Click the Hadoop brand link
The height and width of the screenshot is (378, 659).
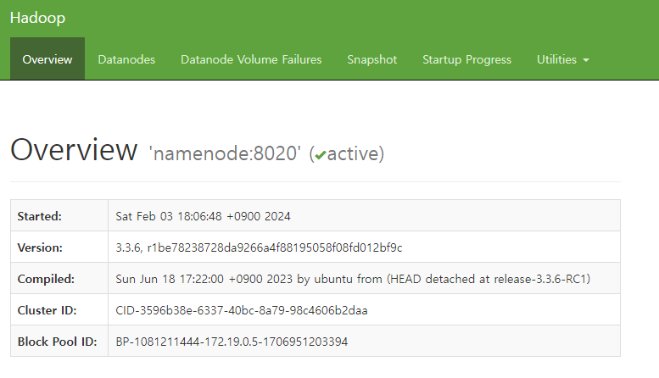point(37,18)
